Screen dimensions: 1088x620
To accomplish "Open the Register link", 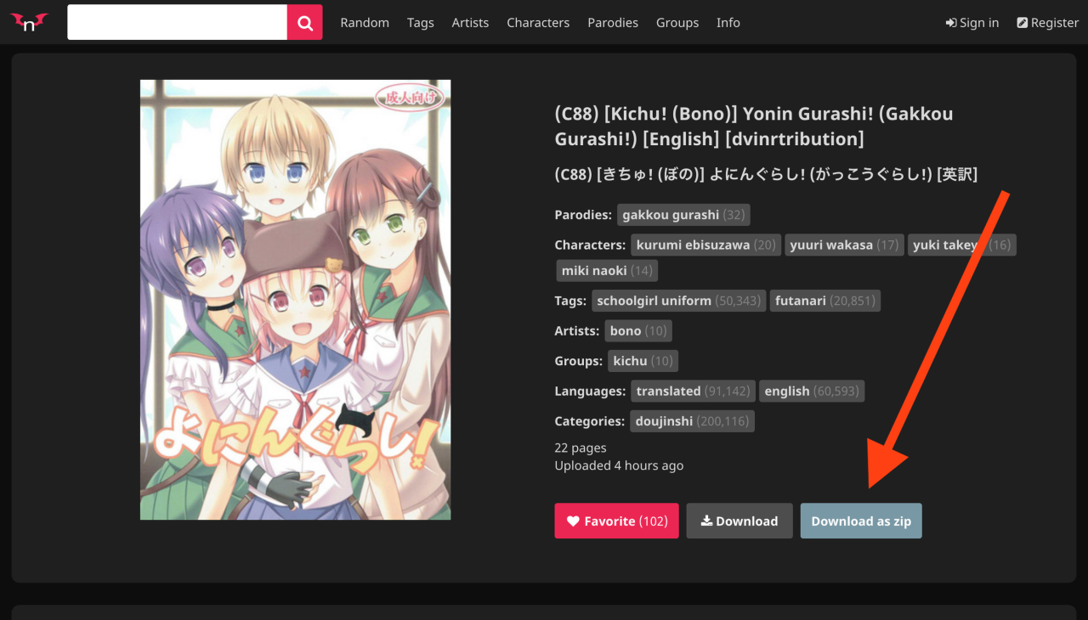I will click(1048, 23).
